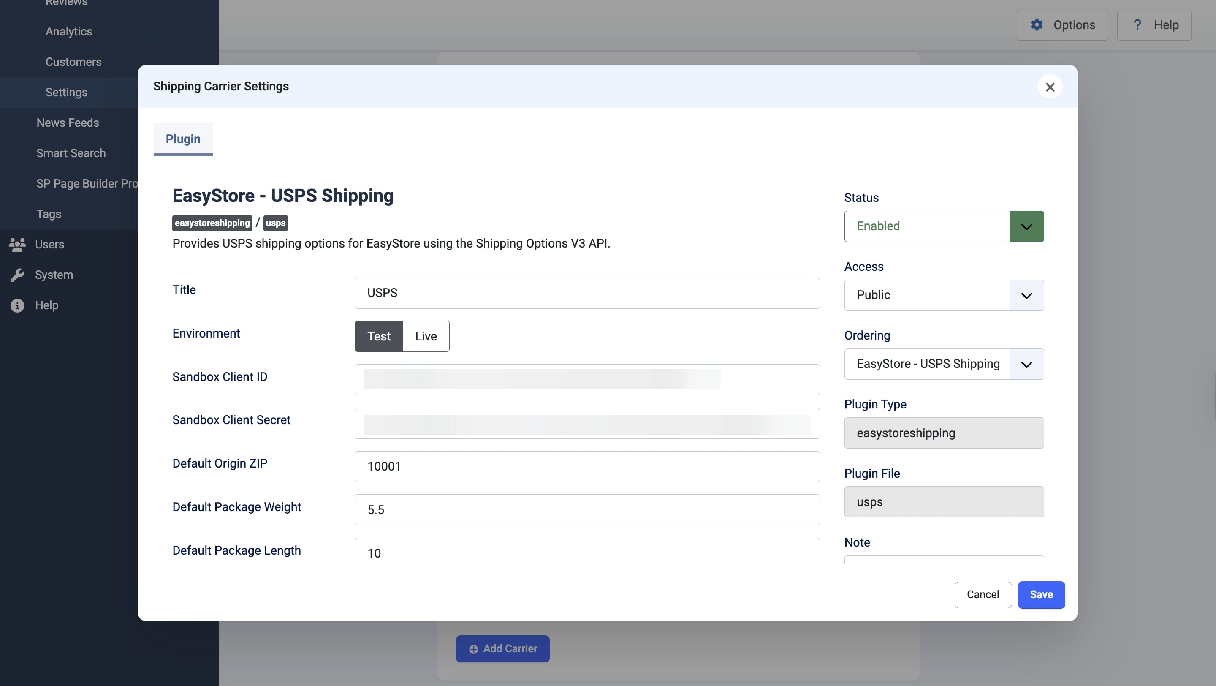
Task: Switch Environment to Live
Action: (425, 336)
